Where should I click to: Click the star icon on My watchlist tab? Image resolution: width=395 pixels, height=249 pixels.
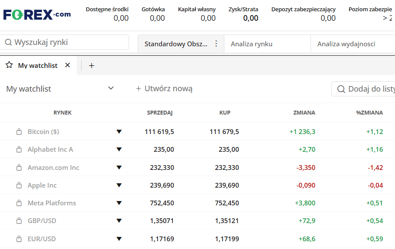(x=9, y=65)
